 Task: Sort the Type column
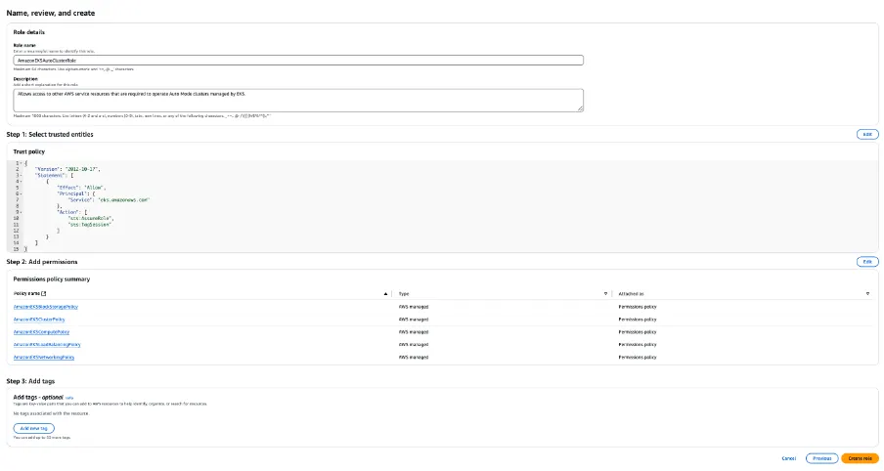pyautogui.click(x=605, y=293)
